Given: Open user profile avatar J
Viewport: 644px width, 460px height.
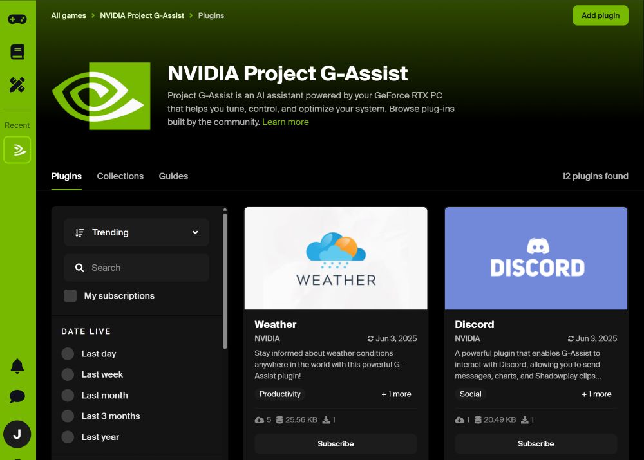Looking at the screenshot, I should 17,434.
